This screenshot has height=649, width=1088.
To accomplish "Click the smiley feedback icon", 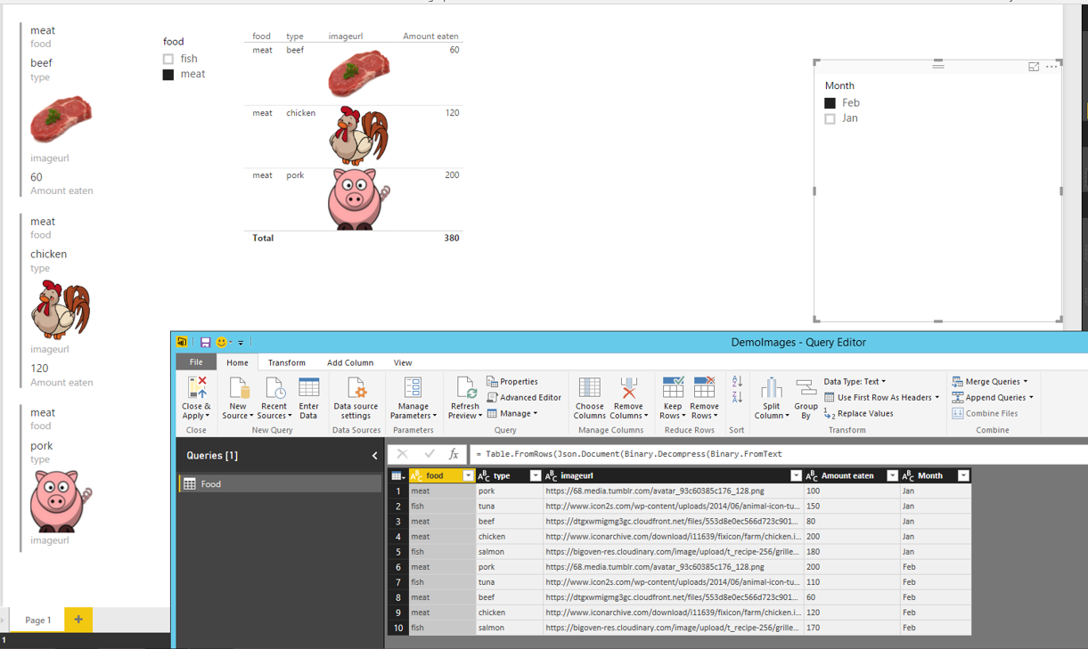I will [221, 342].
